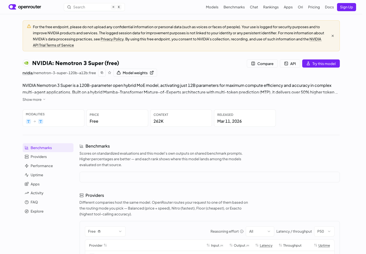Click Try this model

(x=321, y=63)
